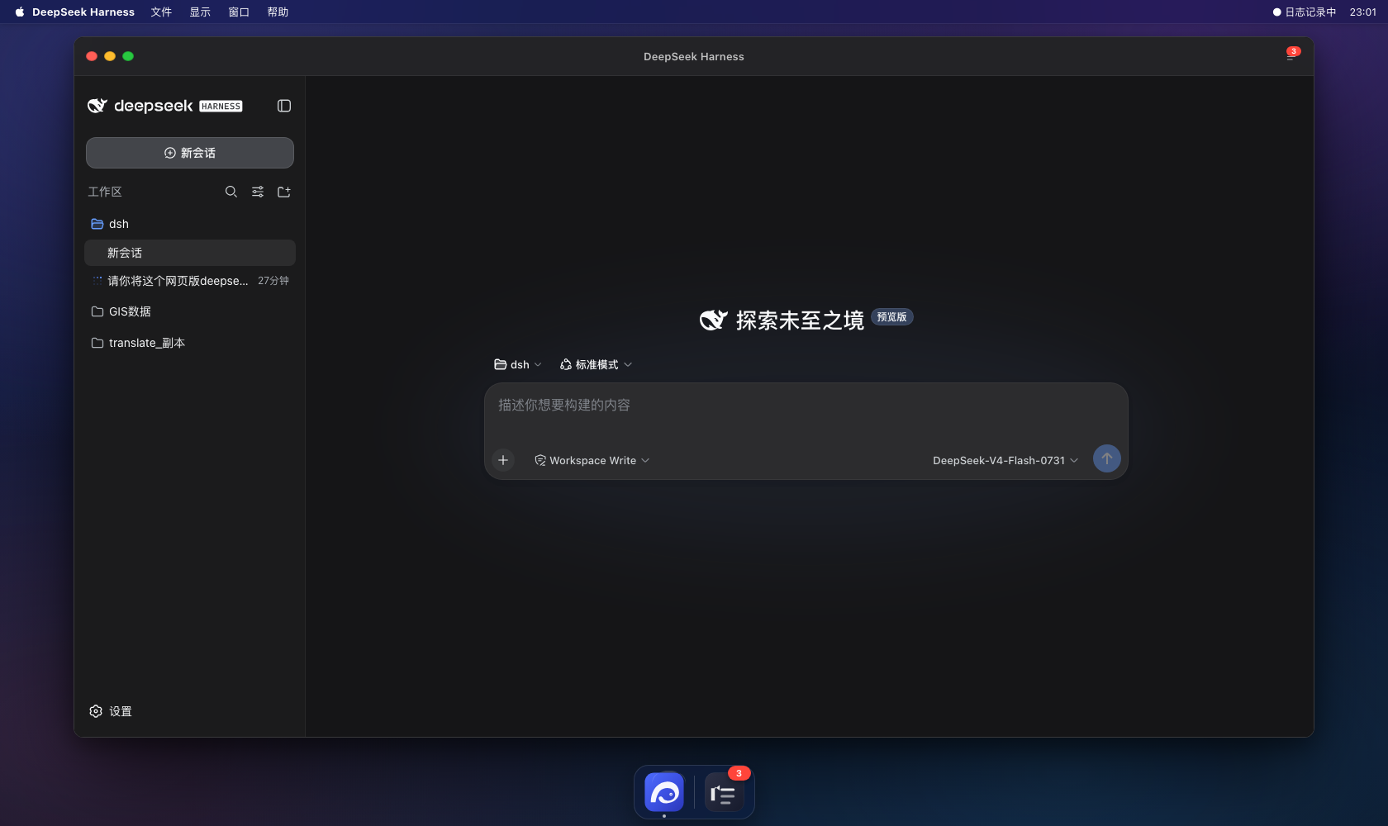Click the HARNESS label badge

click(221, 106)
